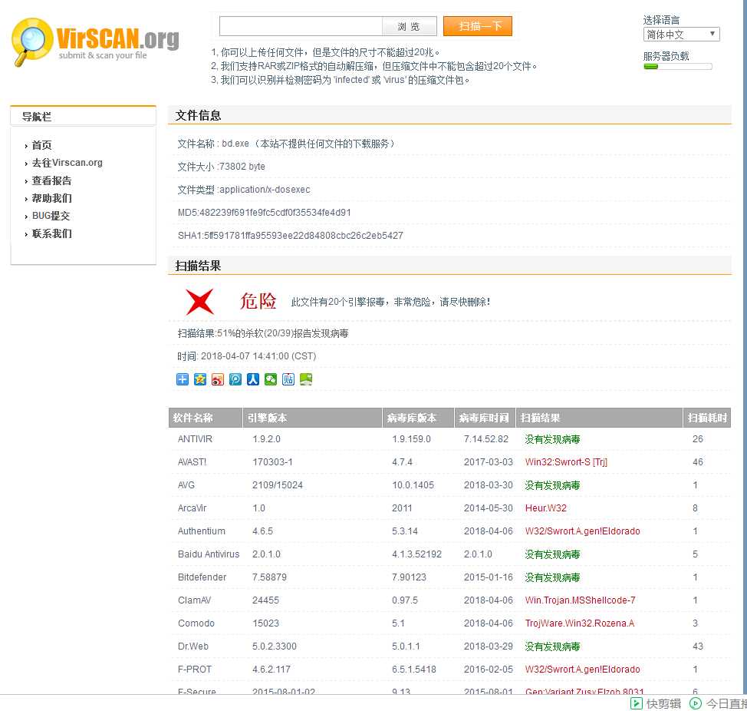The height and width of the screenshot is (711, 747).
Task: Click Authentium's W32/Swrort.A.gen!Eldorado result
Action: coord(583,531)
